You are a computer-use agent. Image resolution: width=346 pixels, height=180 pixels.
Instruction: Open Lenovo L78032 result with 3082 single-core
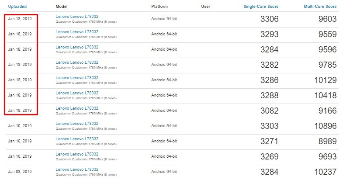coord(77,108)
